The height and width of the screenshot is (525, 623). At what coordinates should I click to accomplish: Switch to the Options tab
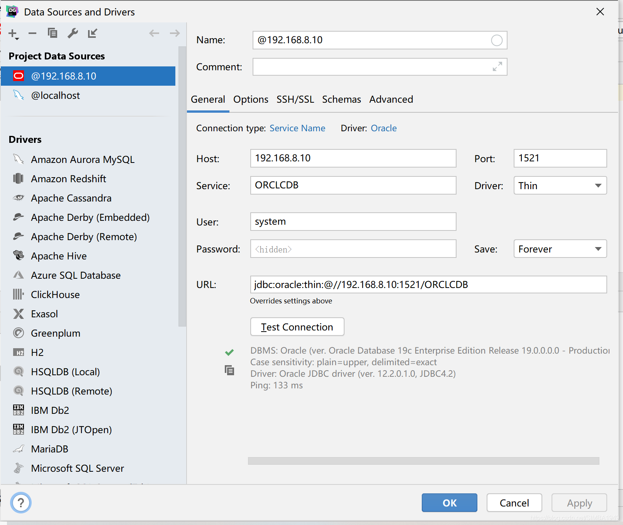click(251, 99)
